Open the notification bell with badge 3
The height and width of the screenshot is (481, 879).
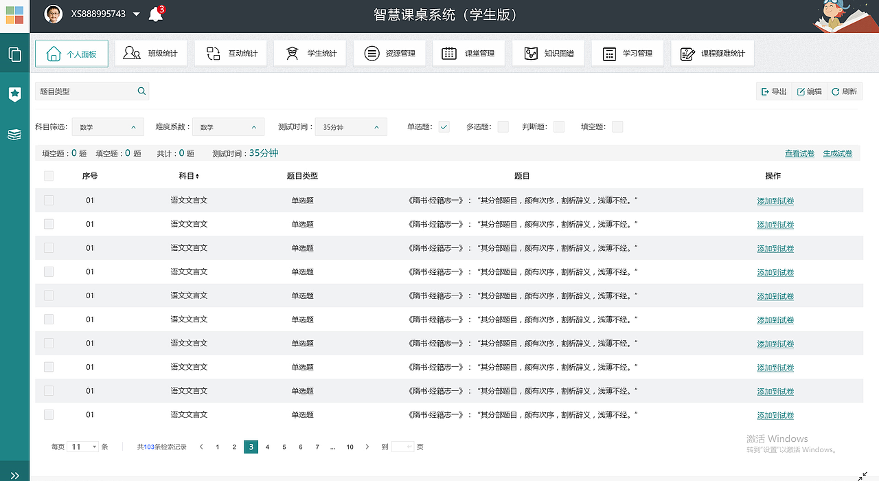point(157,14)
